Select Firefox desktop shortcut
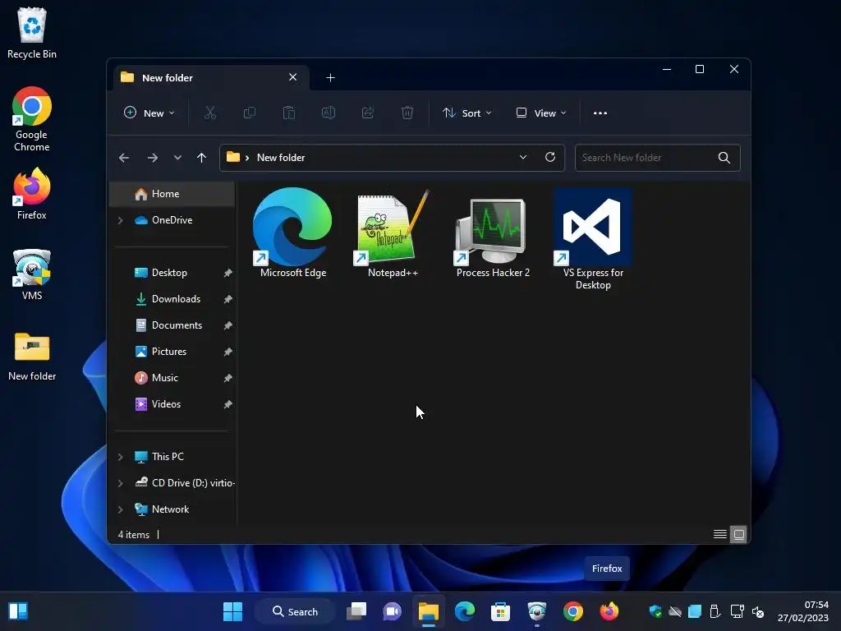The width and height of the screenshot is (841, 631). coord(32,194)
